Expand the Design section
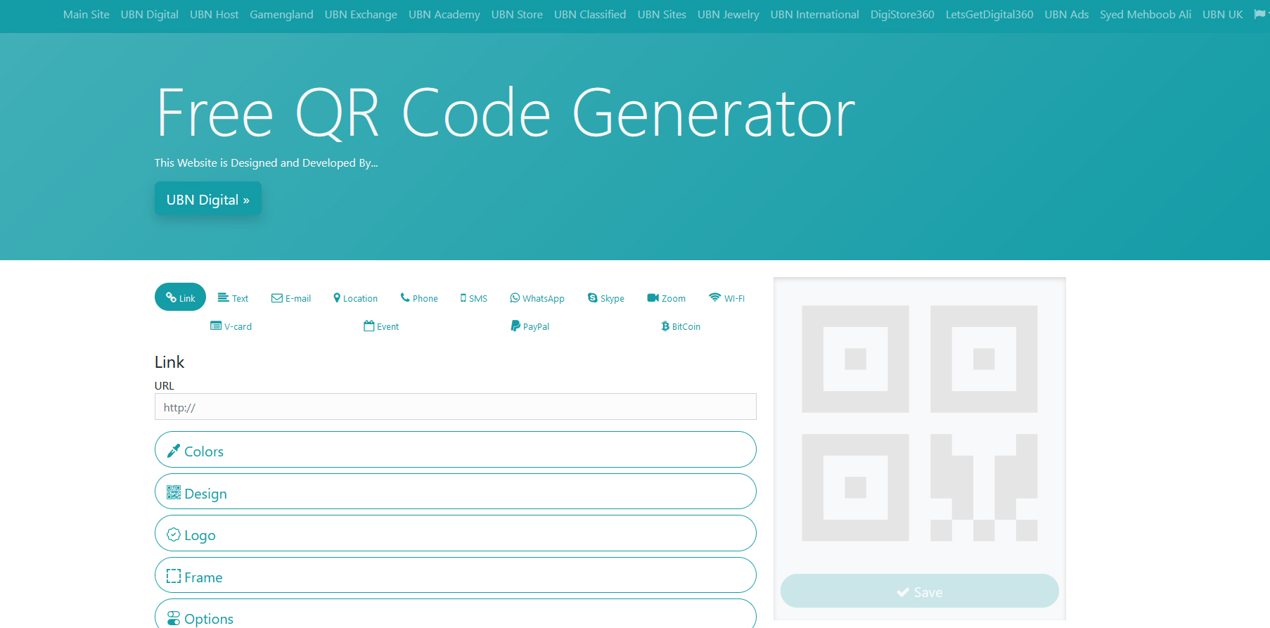This screenshot has height=628, width=1270. click(x=455, y=491)
